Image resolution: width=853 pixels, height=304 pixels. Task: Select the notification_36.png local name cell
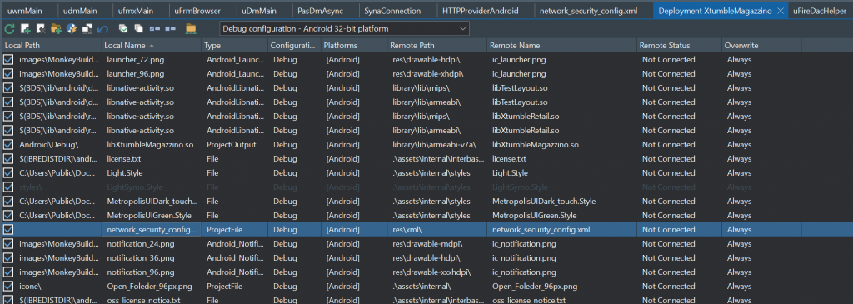click(152, 257)
